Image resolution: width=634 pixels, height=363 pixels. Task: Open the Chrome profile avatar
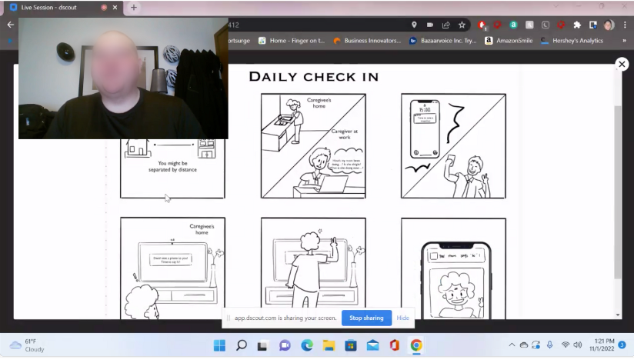pyautogui.click(x=609, y=25)
